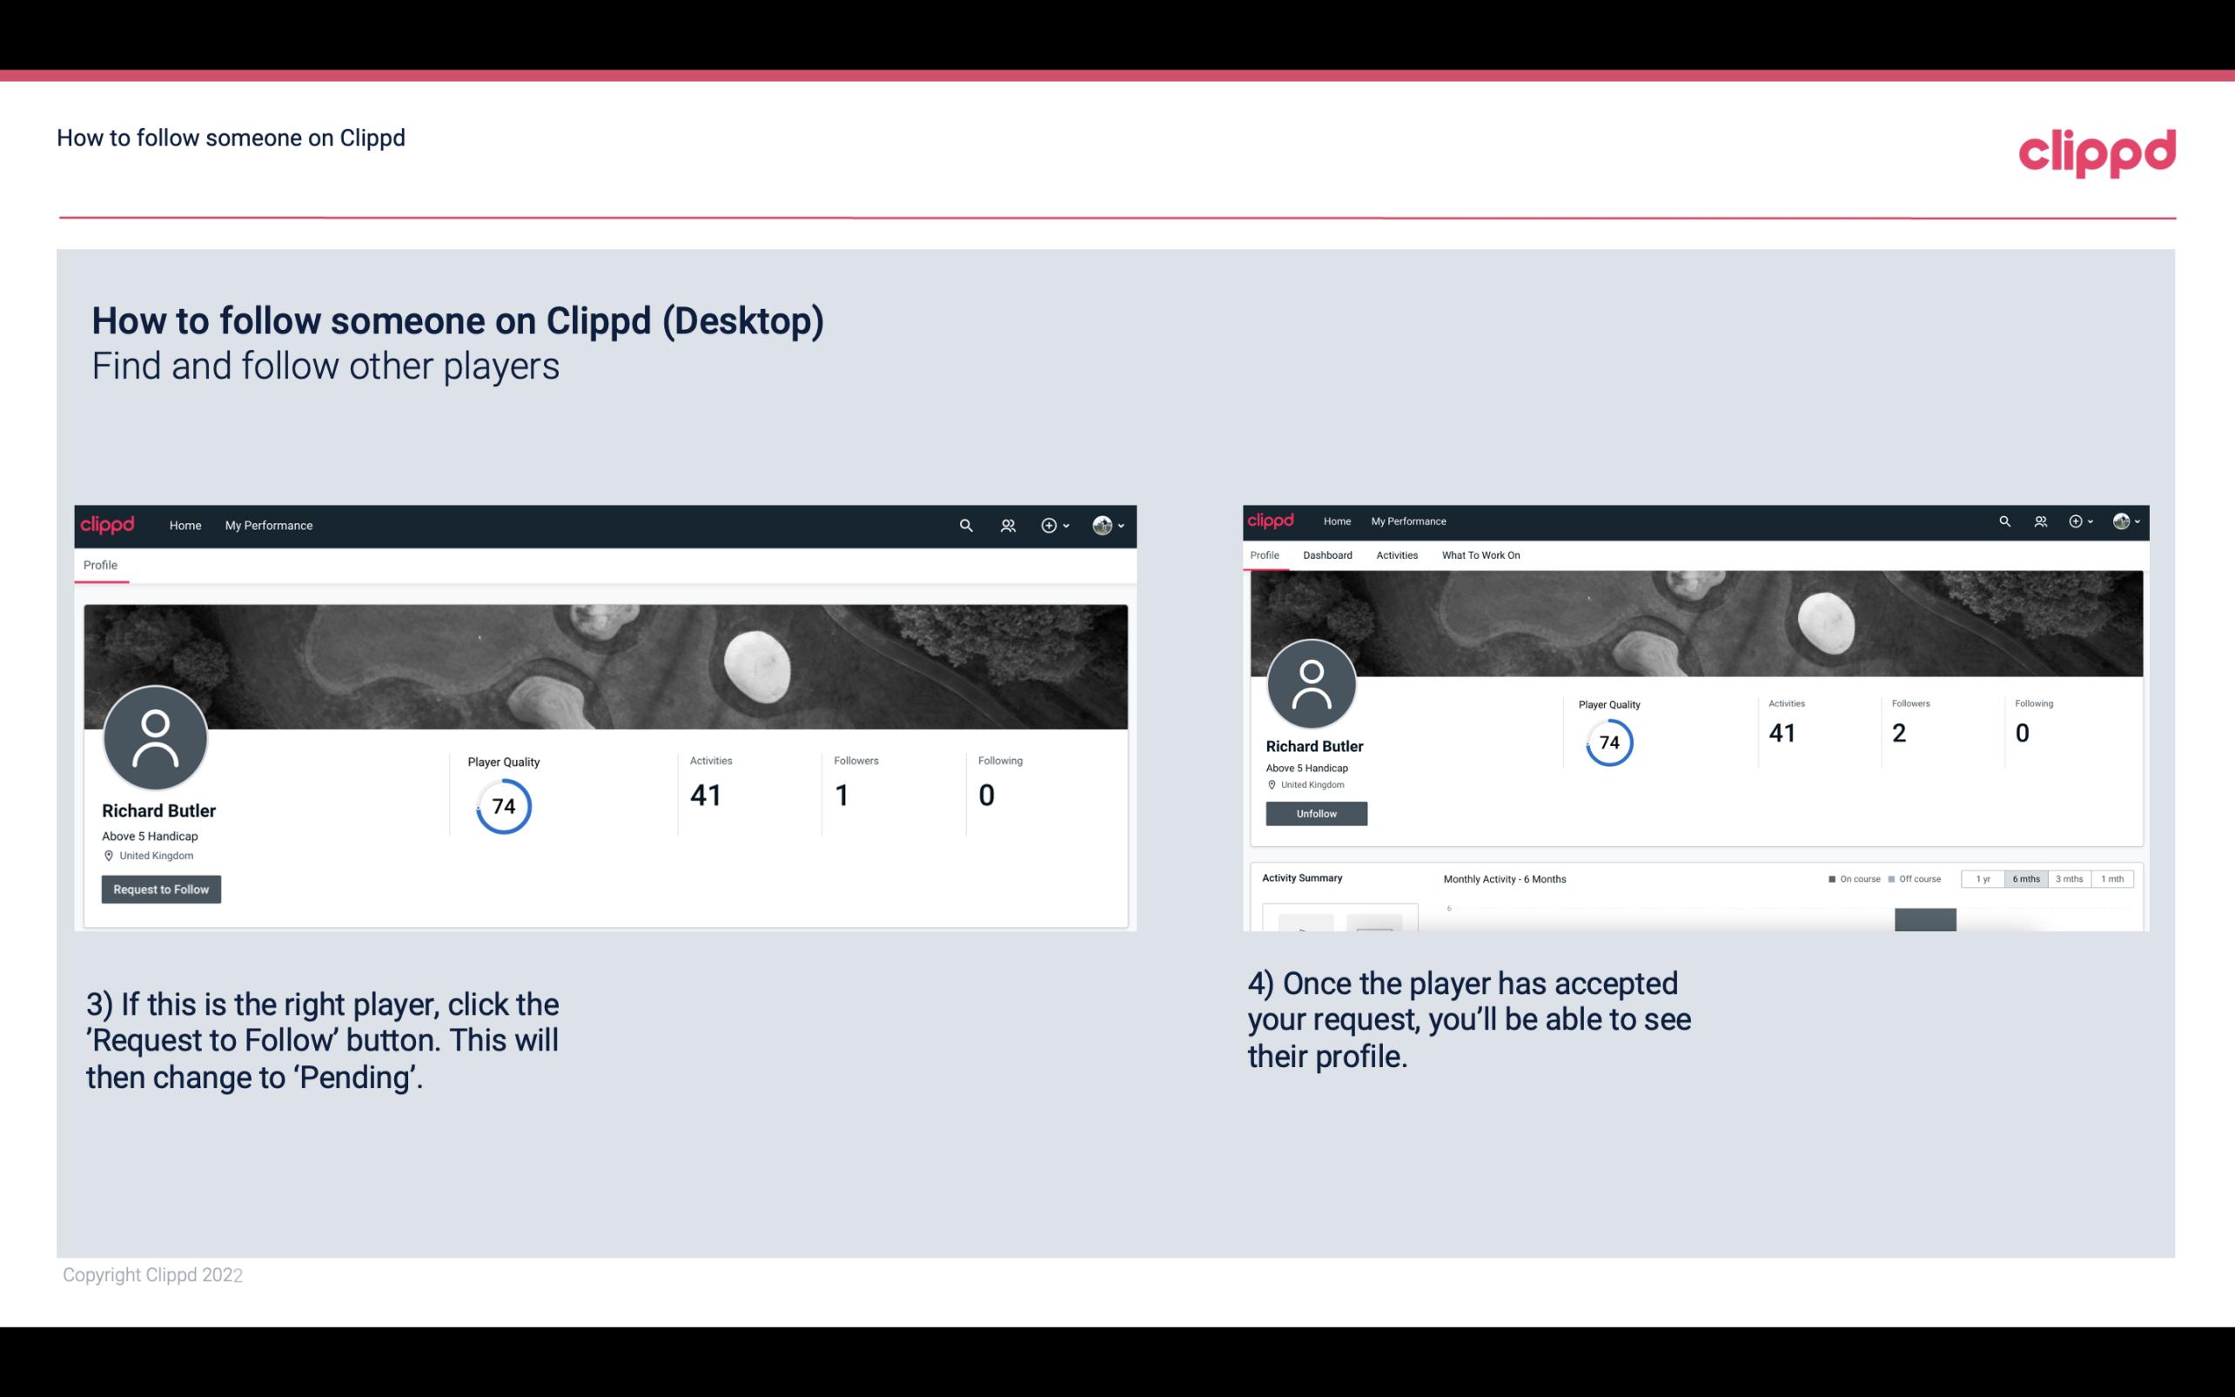Open the 'My Performance' menu item
Viewport: 2235px width, 1397px height.
click(267, 525)
